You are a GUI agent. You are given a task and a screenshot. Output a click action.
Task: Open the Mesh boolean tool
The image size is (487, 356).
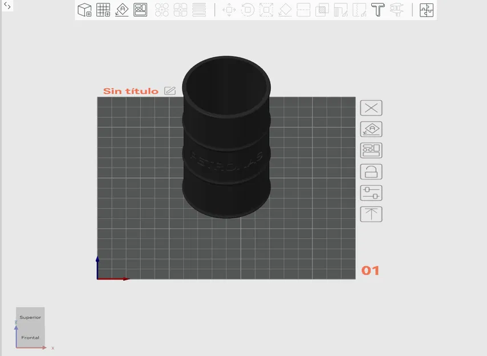pyautogui.click(x=322, y=10)
